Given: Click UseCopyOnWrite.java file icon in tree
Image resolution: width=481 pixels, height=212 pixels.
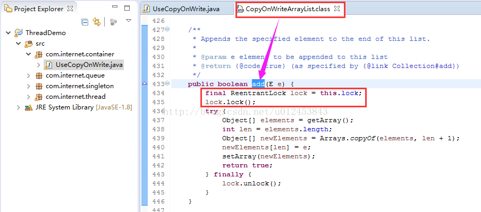Looking at the screenshot, I should click(49, 65).
